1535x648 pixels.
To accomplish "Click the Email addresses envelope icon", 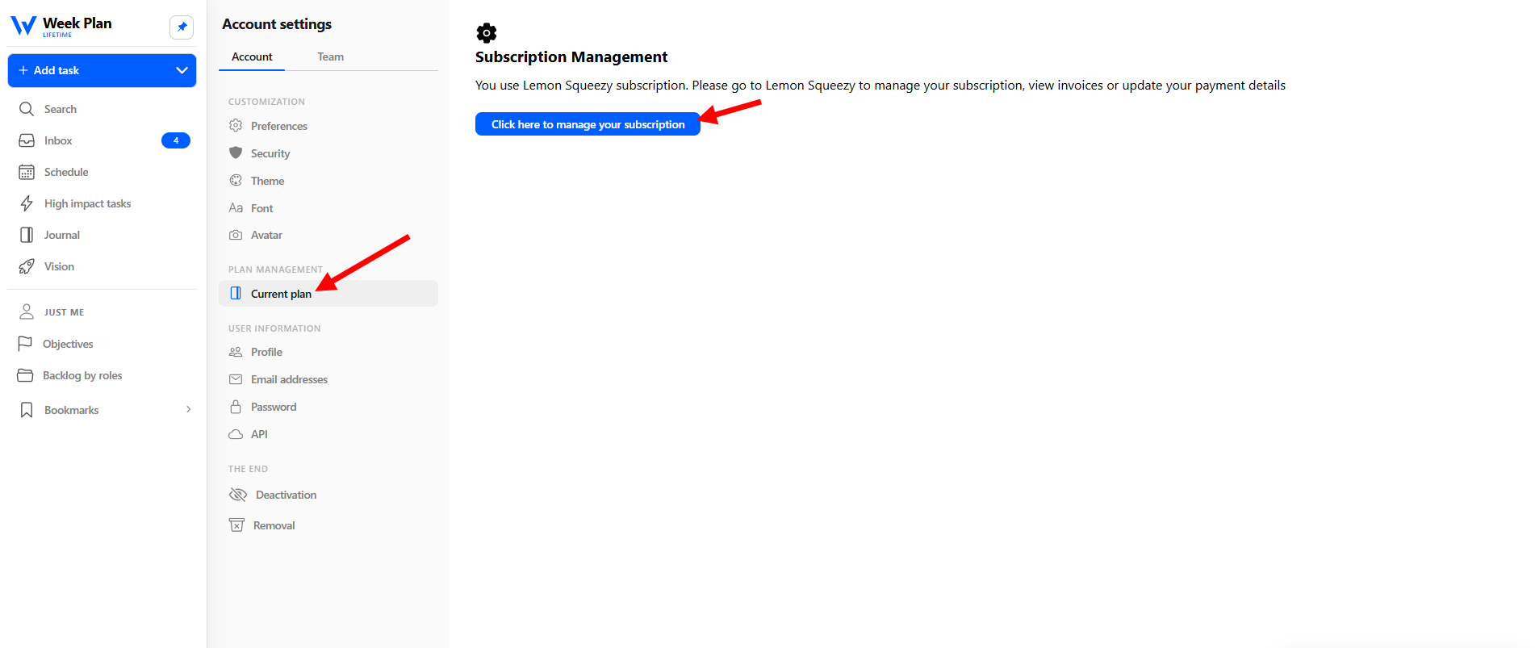I will pos(236,379).
